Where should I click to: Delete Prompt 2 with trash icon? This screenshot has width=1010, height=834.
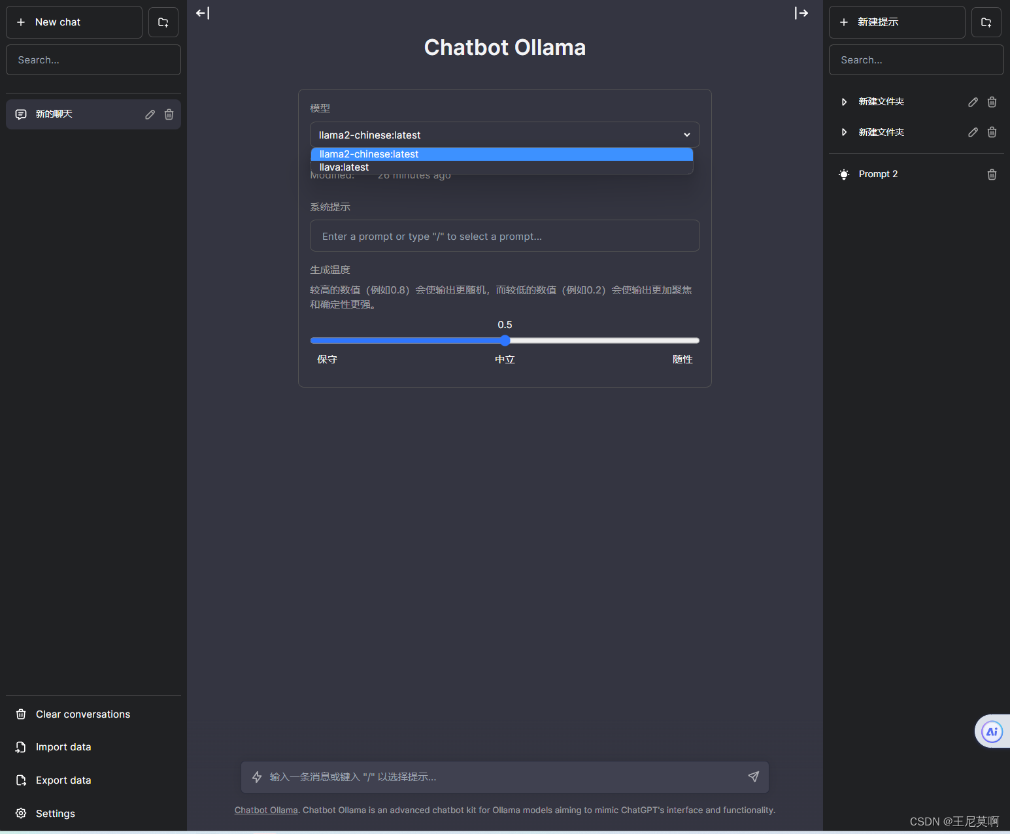tap(992, 175)
